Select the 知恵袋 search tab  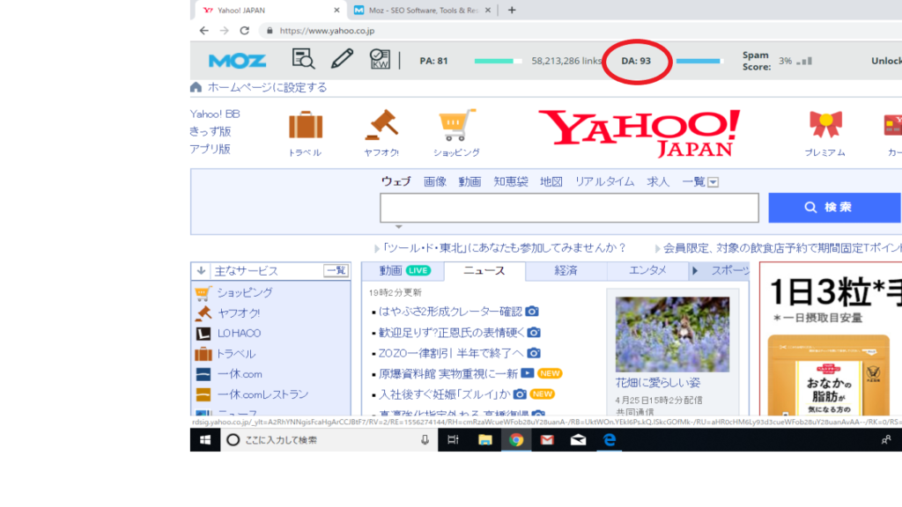pos(511,181)
